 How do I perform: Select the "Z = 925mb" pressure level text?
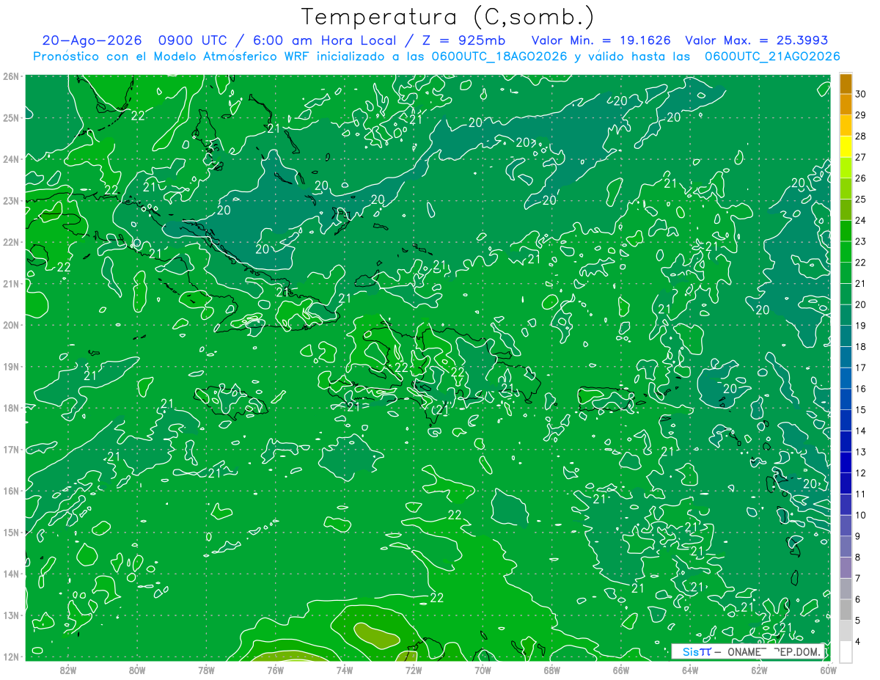(x=463, y=40)
